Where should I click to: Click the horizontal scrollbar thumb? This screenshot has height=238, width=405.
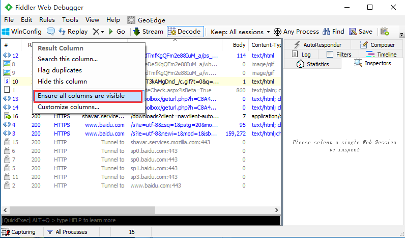pyautogui.click(x=82, y=210)
